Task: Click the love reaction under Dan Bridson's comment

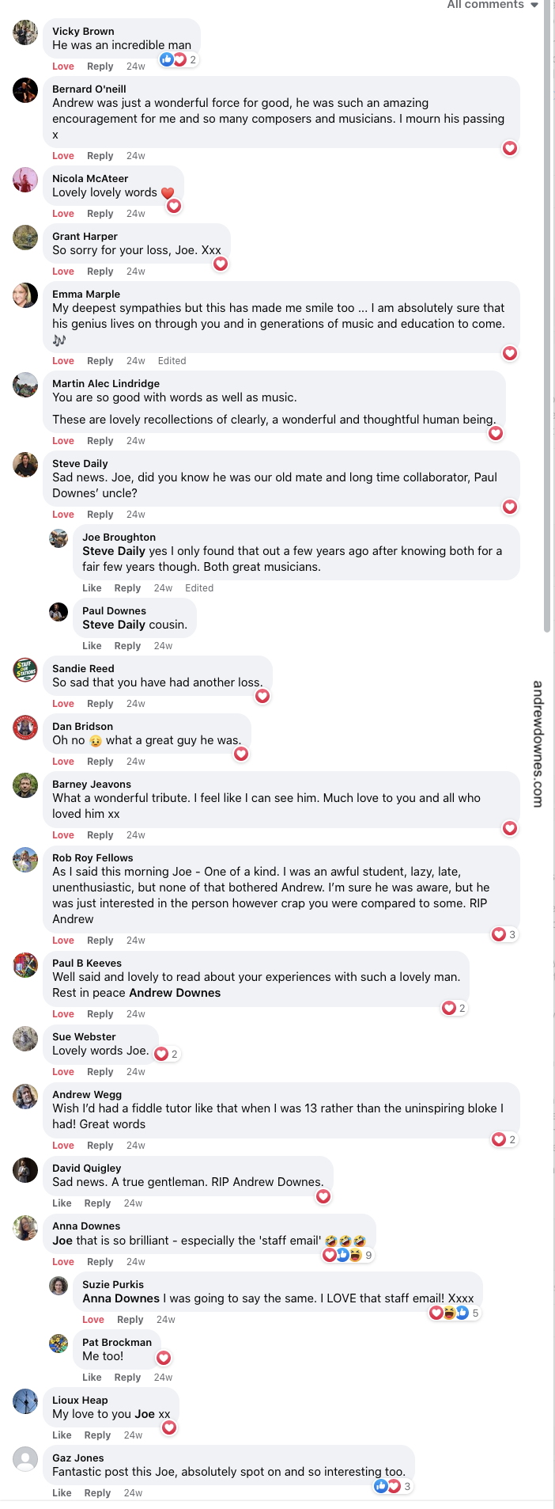Action: click(240, 754)
